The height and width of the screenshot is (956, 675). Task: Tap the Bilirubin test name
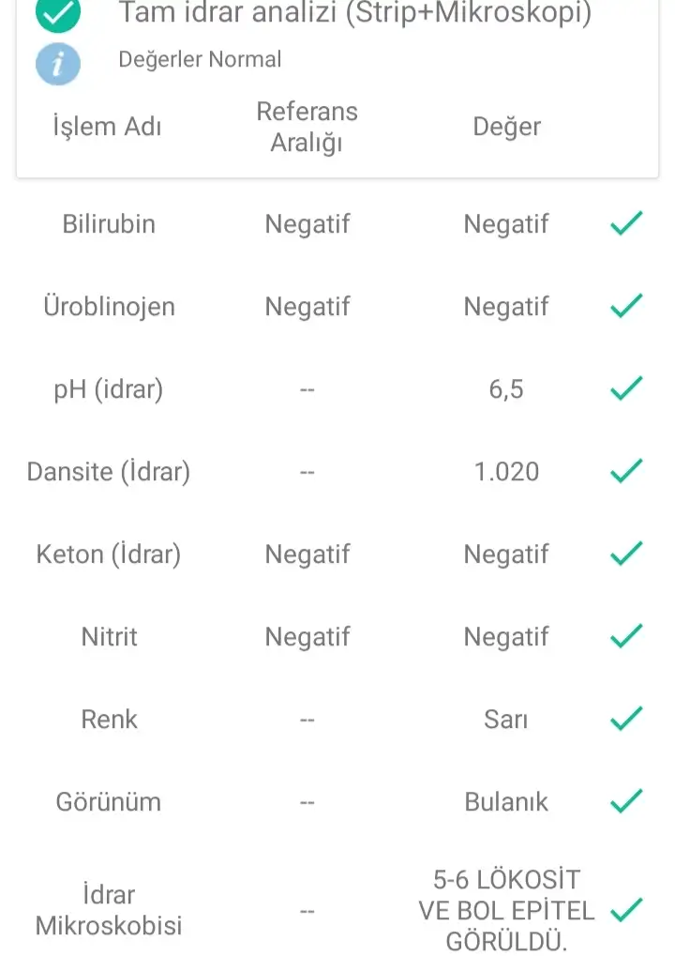[x=109, y=224]
